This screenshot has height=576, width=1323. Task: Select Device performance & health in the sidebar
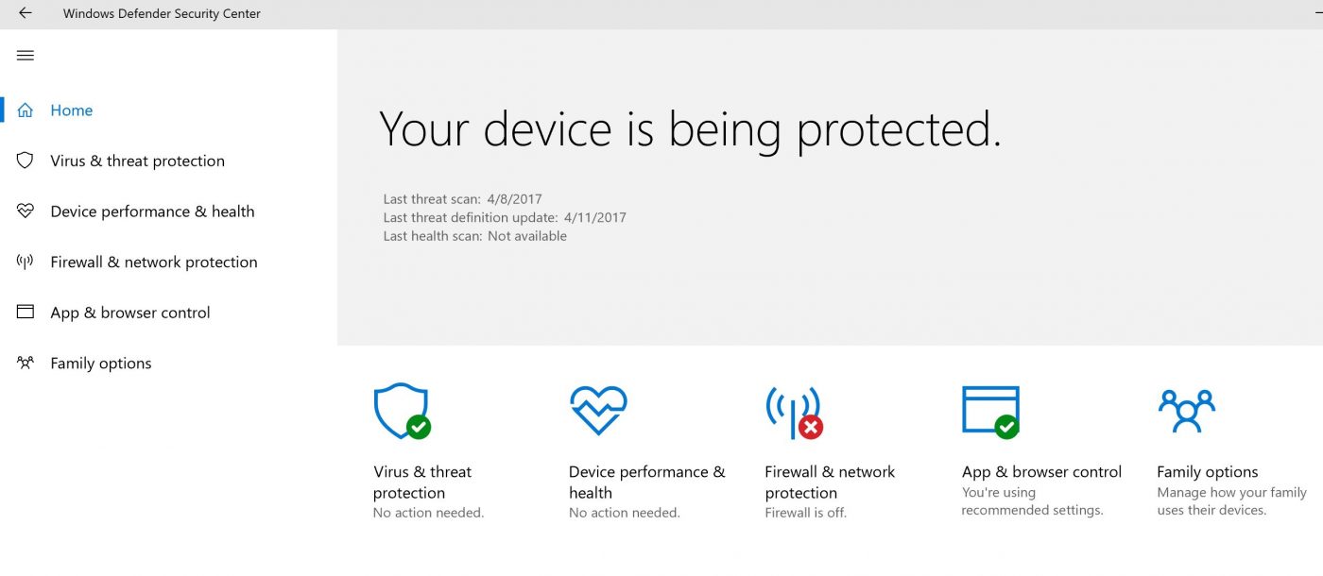tap(151, 211)
